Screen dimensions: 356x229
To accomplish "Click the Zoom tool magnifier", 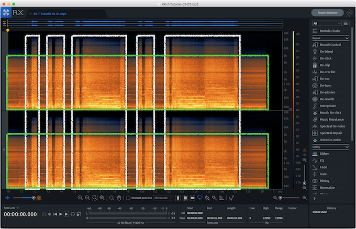I will pyautogui.click(x=112, y=198).
